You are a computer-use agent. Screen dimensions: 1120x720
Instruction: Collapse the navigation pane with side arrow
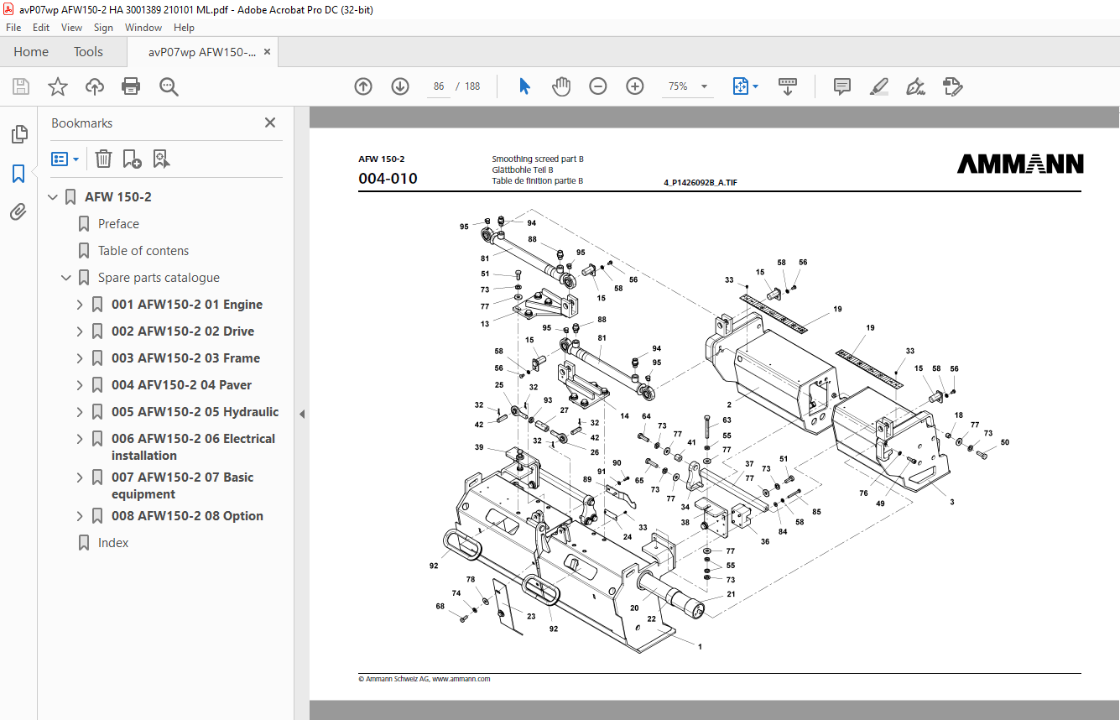(301, 414)
